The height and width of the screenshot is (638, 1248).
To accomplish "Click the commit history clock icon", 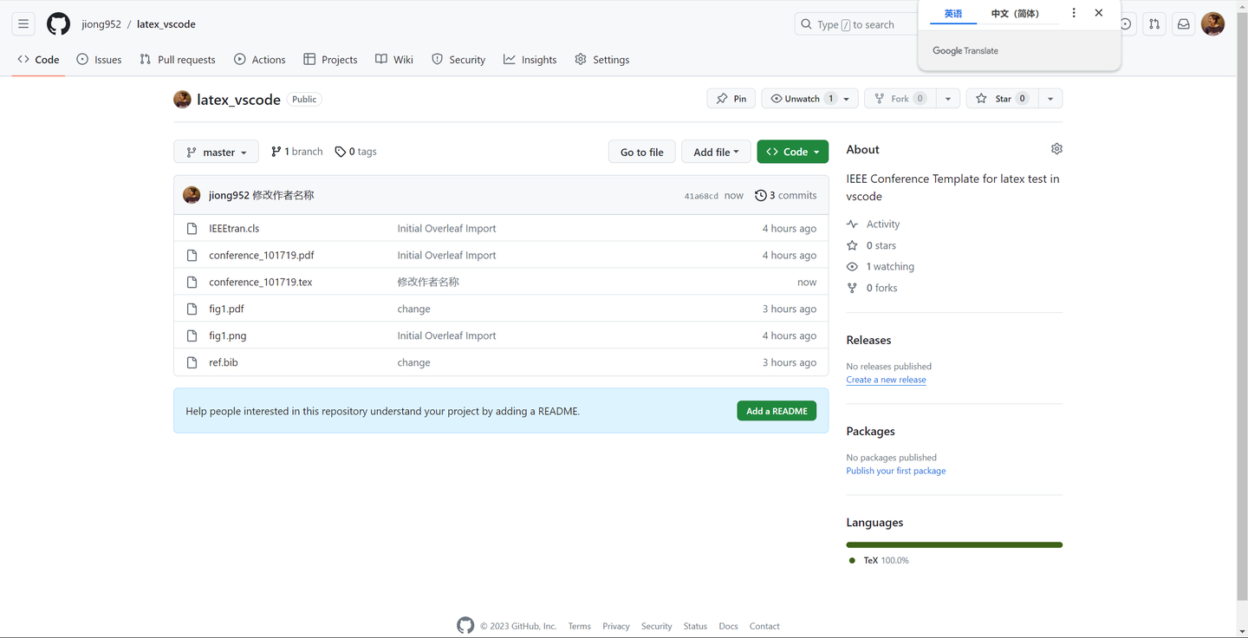I will pyautogui.click(x=760, y=195).
